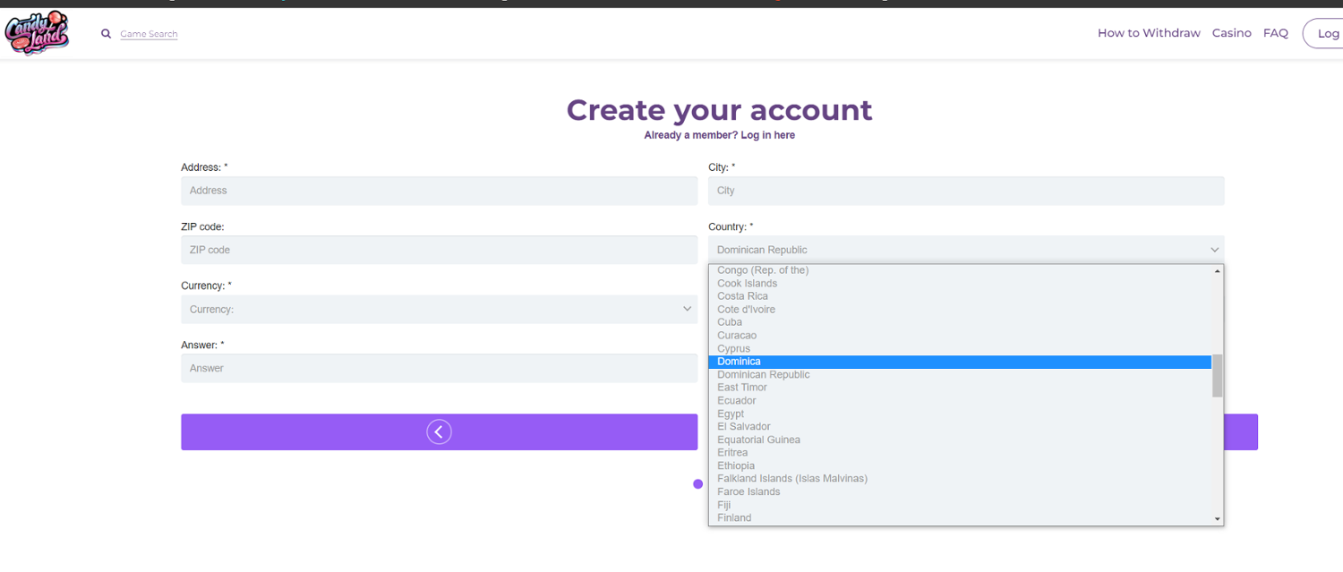
Task: Click the Candy Land logo
Action: click(37, 33)
